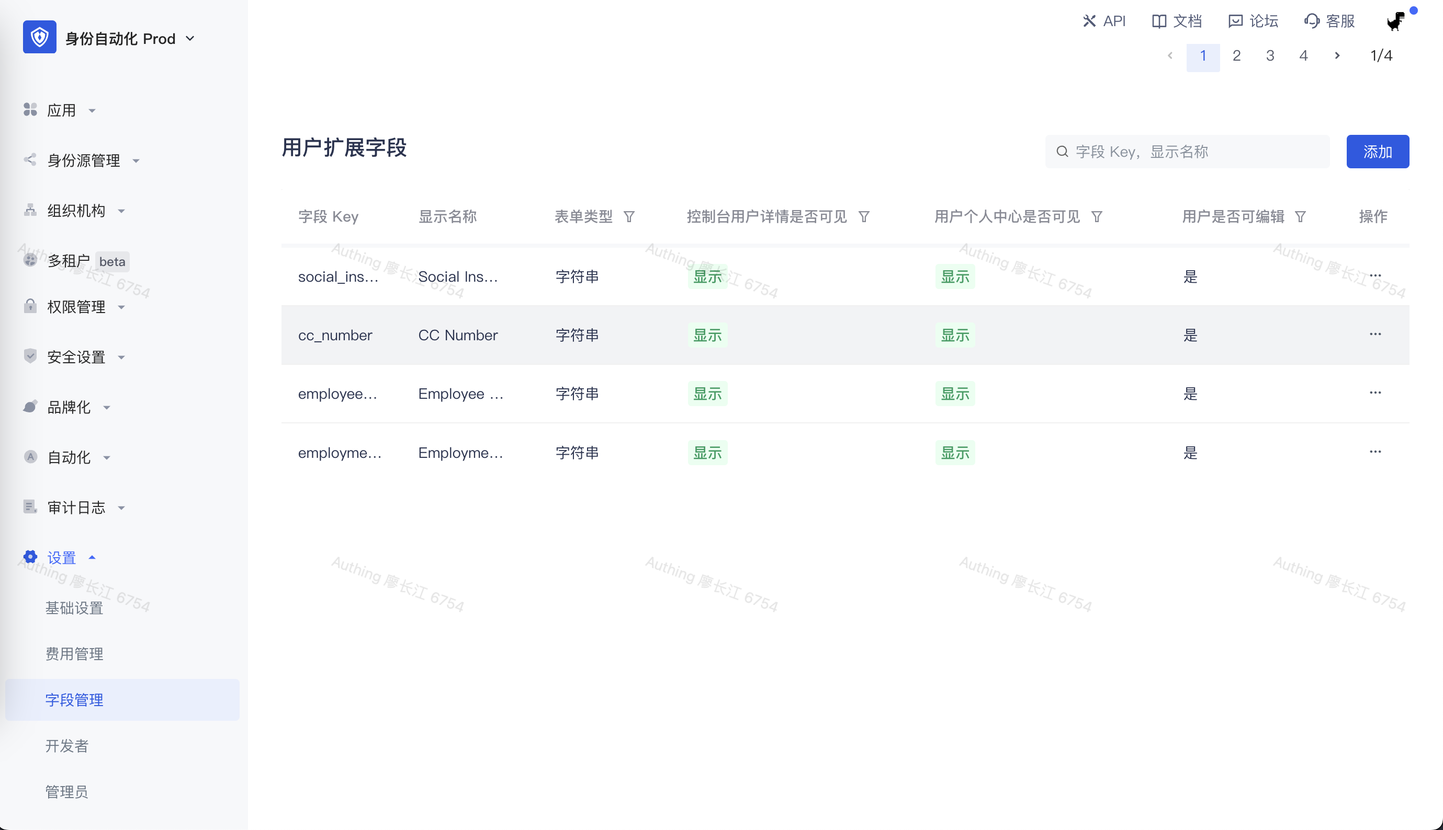
Task: Click the filter icon beside 用户是否可编辑
Action: 1300,216
